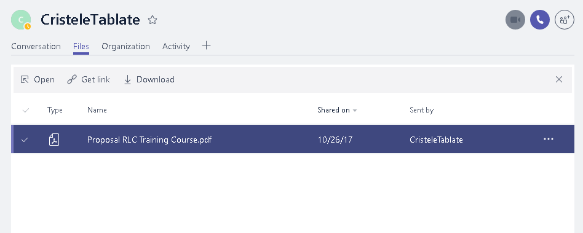
Task: Click the CristeleTablate avatar picture
Action: tap(21, 20)
